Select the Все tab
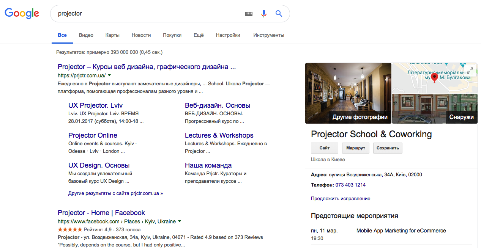Screen dimensions: 481x248 [62, 35]
